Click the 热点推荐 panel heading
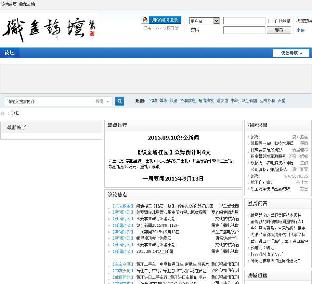Viewport: 312px width, 284px height. pos(117,125)
